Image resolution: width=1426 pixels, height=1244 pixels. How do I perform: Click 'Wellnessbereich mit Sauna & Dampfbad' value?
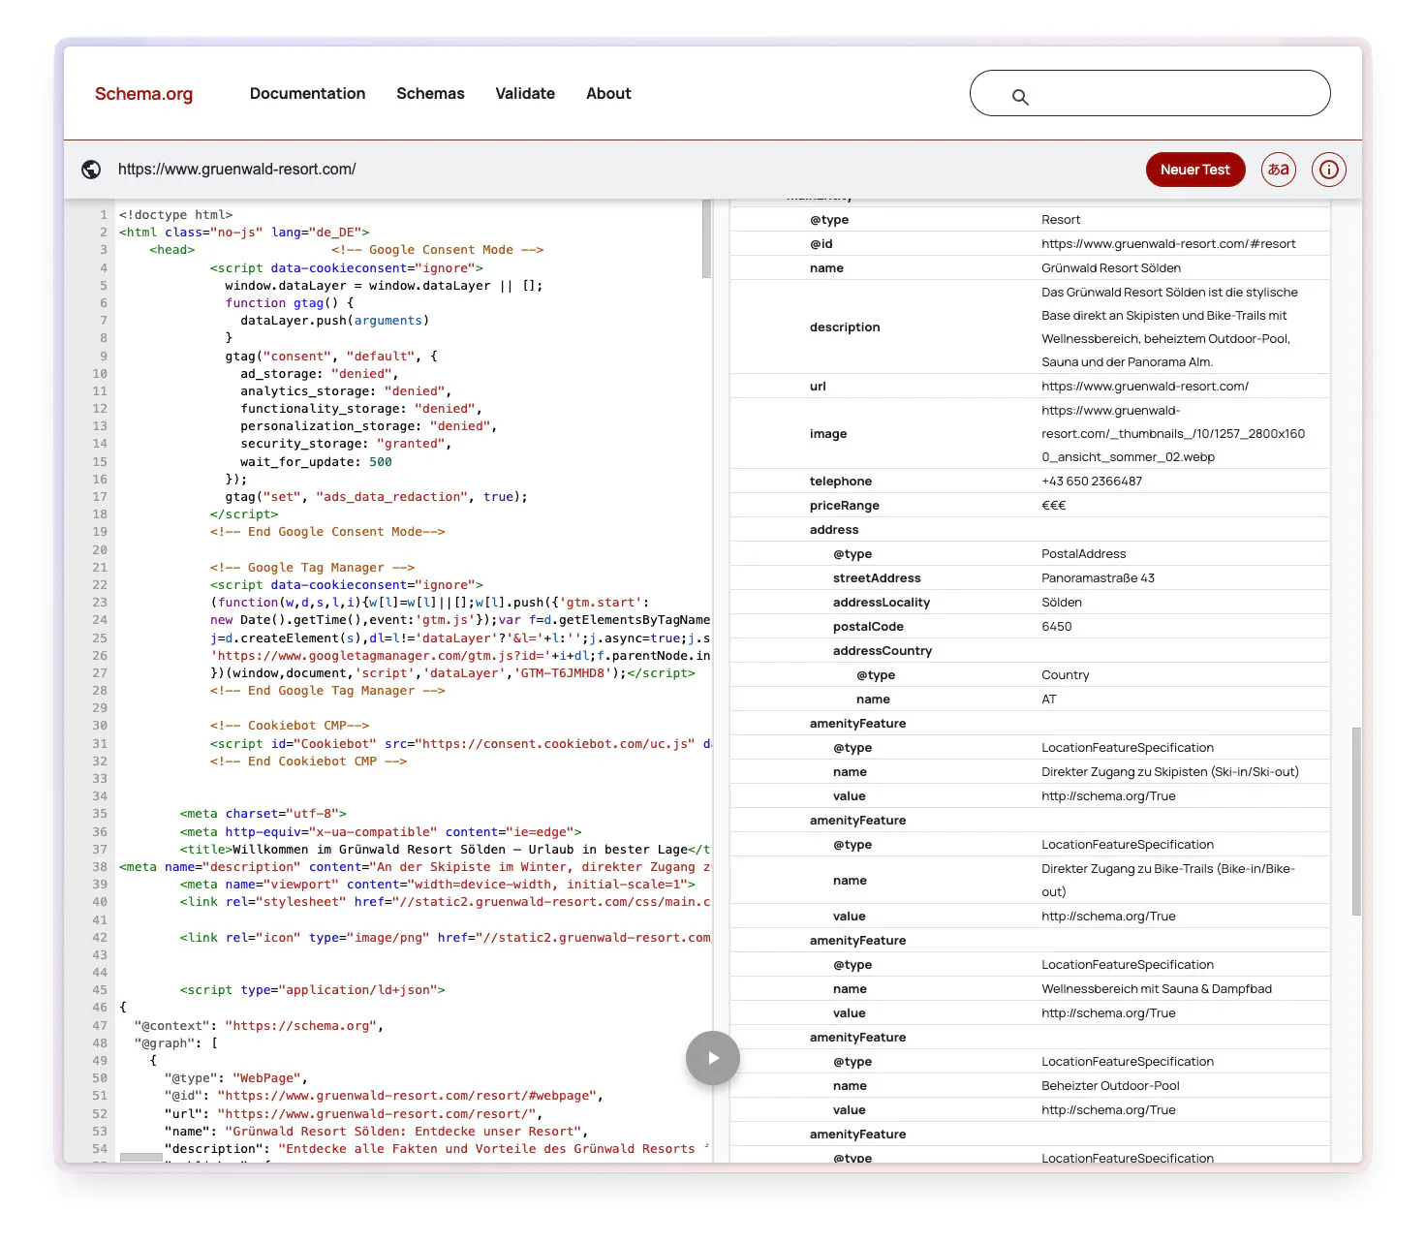pyautogui.click(x=1157, y=989)
